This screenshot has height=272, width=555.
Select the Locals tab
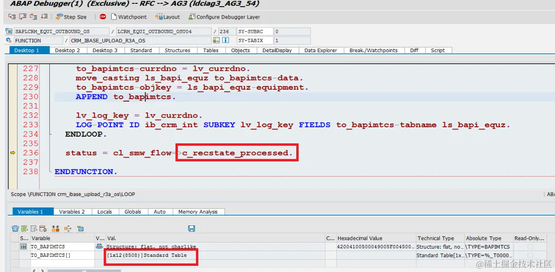point(105,212)
